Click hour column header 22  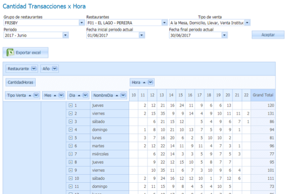pyautogui.click(x=246, y=95)
